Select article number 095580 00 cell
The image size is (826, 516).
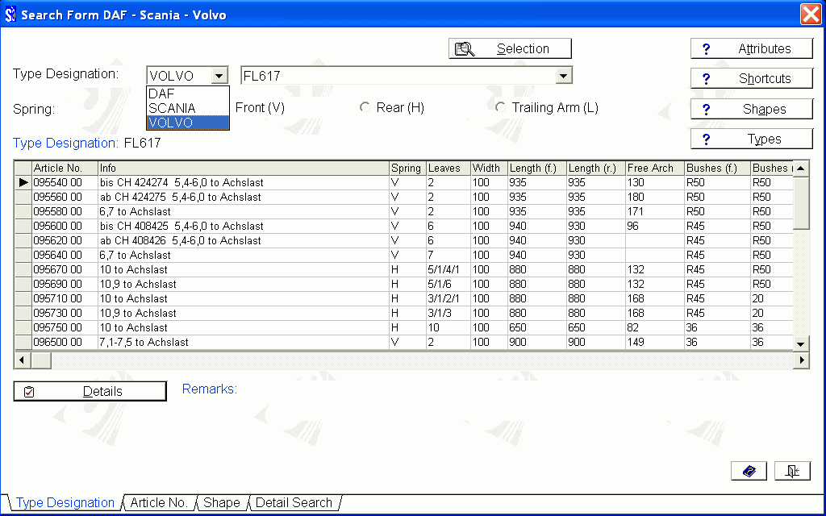tap(65, 212)
